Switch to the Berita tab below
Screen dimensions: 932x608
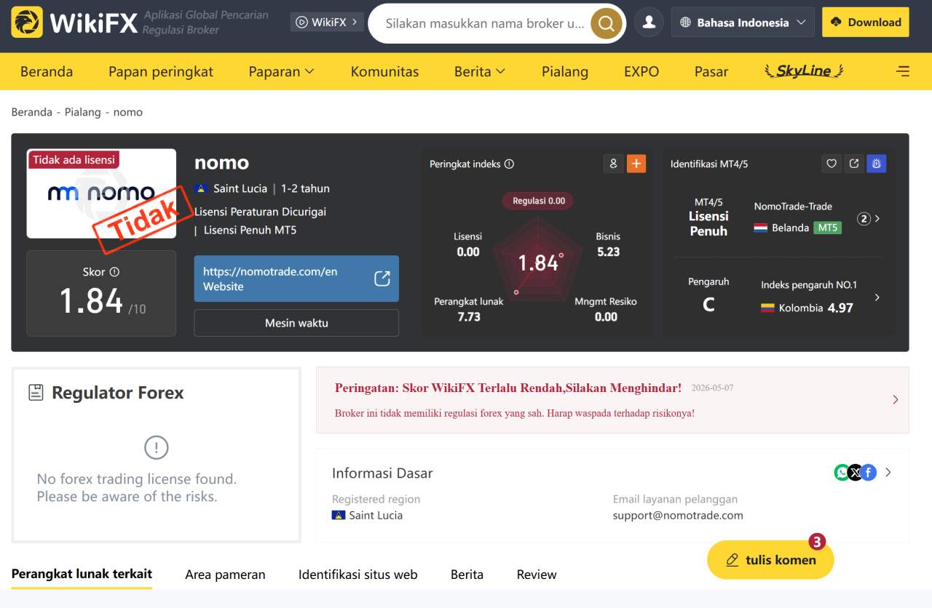[x=467, y=575]
